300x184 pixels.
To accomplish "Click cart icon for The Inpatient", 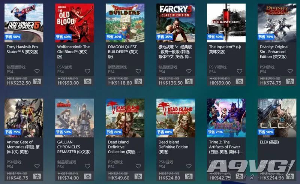I will click(x=240, y=81).
